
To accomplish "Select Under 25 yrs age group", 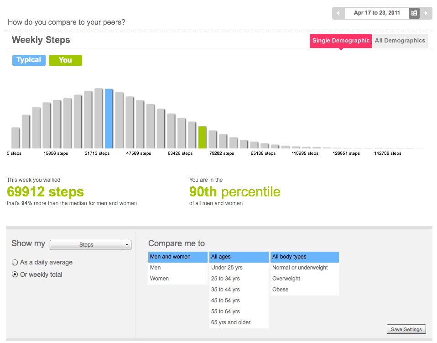I will click(x=239, y=268).
